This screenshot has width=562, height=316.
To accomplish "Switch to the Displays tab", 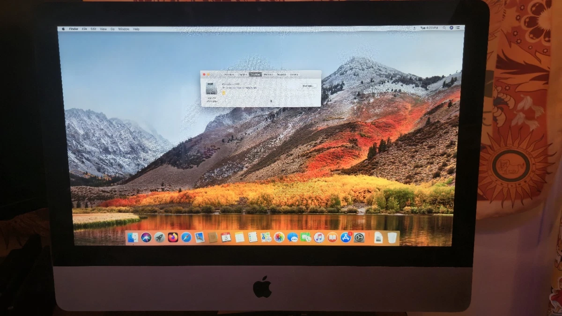I will click(x=242, y=74).
